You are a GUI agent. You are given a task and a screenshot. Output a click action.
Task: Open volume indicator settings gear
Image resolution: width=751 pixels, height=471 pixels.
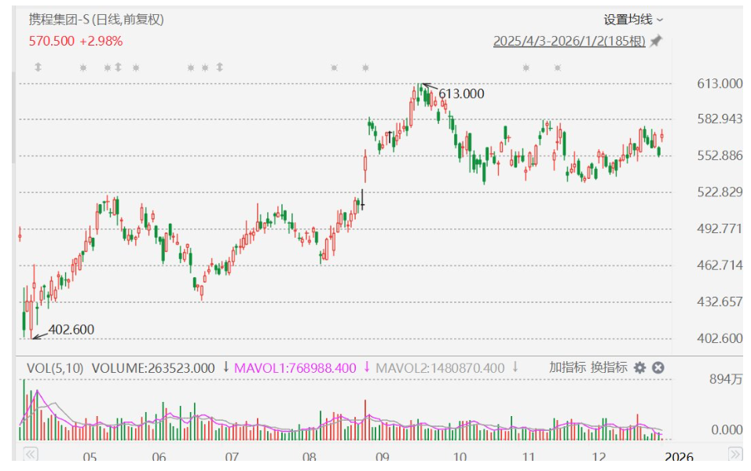[640, 367]
